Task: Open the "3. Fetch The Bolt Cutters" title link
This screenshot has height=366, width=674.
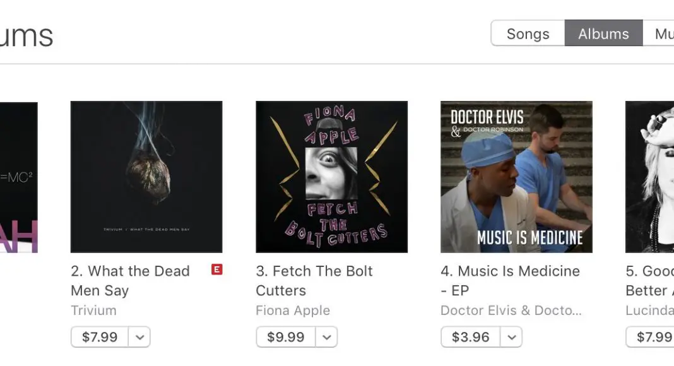Action: 314,280
